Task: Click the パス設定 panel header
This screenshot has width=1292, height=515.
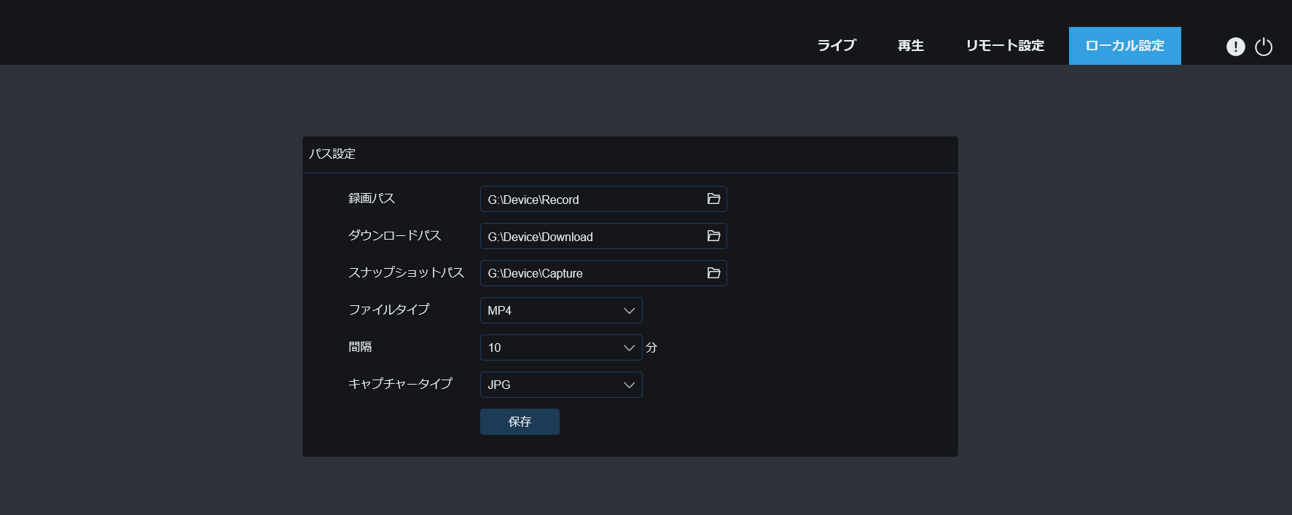Action: point(332,154)
